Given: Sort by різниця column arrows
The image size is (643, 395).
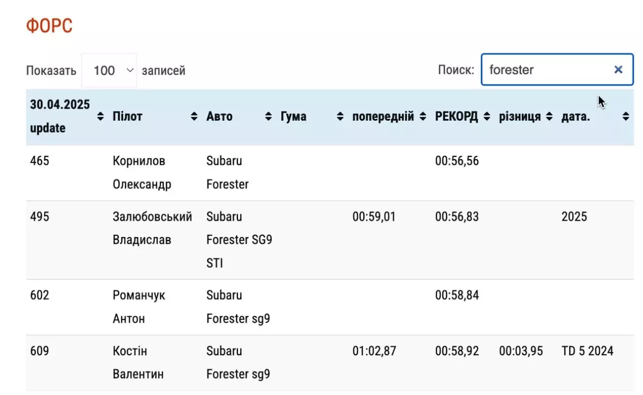Looking at the screenshot, I should (549, 117).
